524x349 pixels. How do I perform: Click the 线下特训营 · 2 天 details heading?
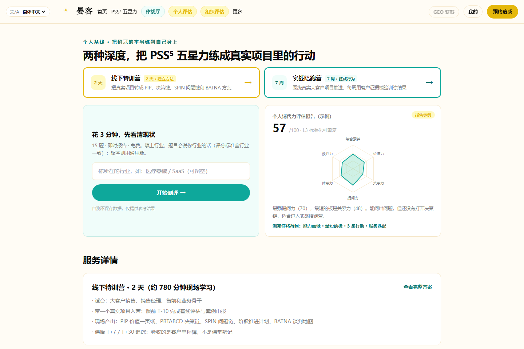pyautogui.click(x=154, y=288)
